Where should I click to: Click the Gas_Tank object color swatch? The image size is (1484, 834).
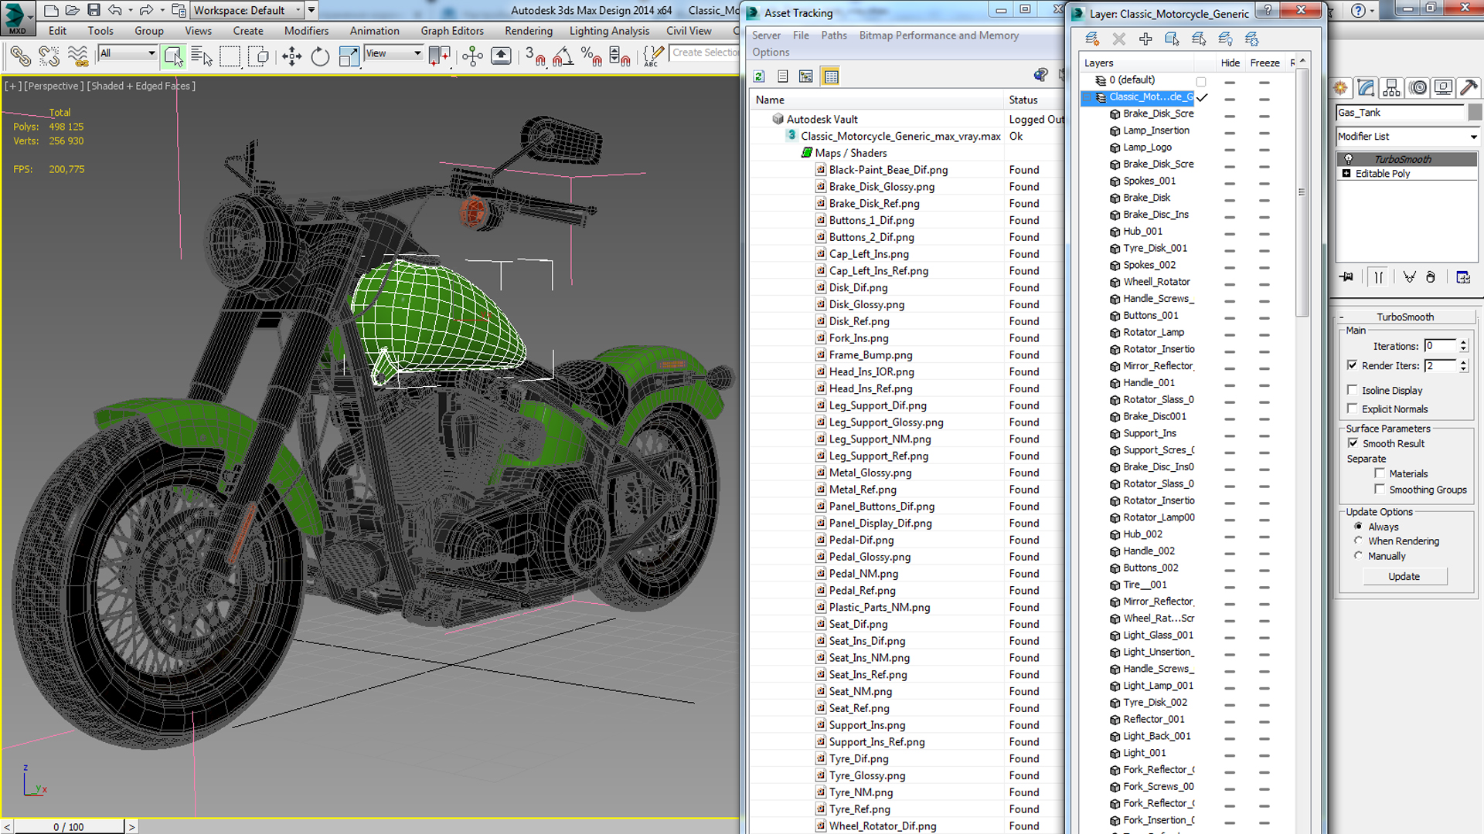point(1475,113)
